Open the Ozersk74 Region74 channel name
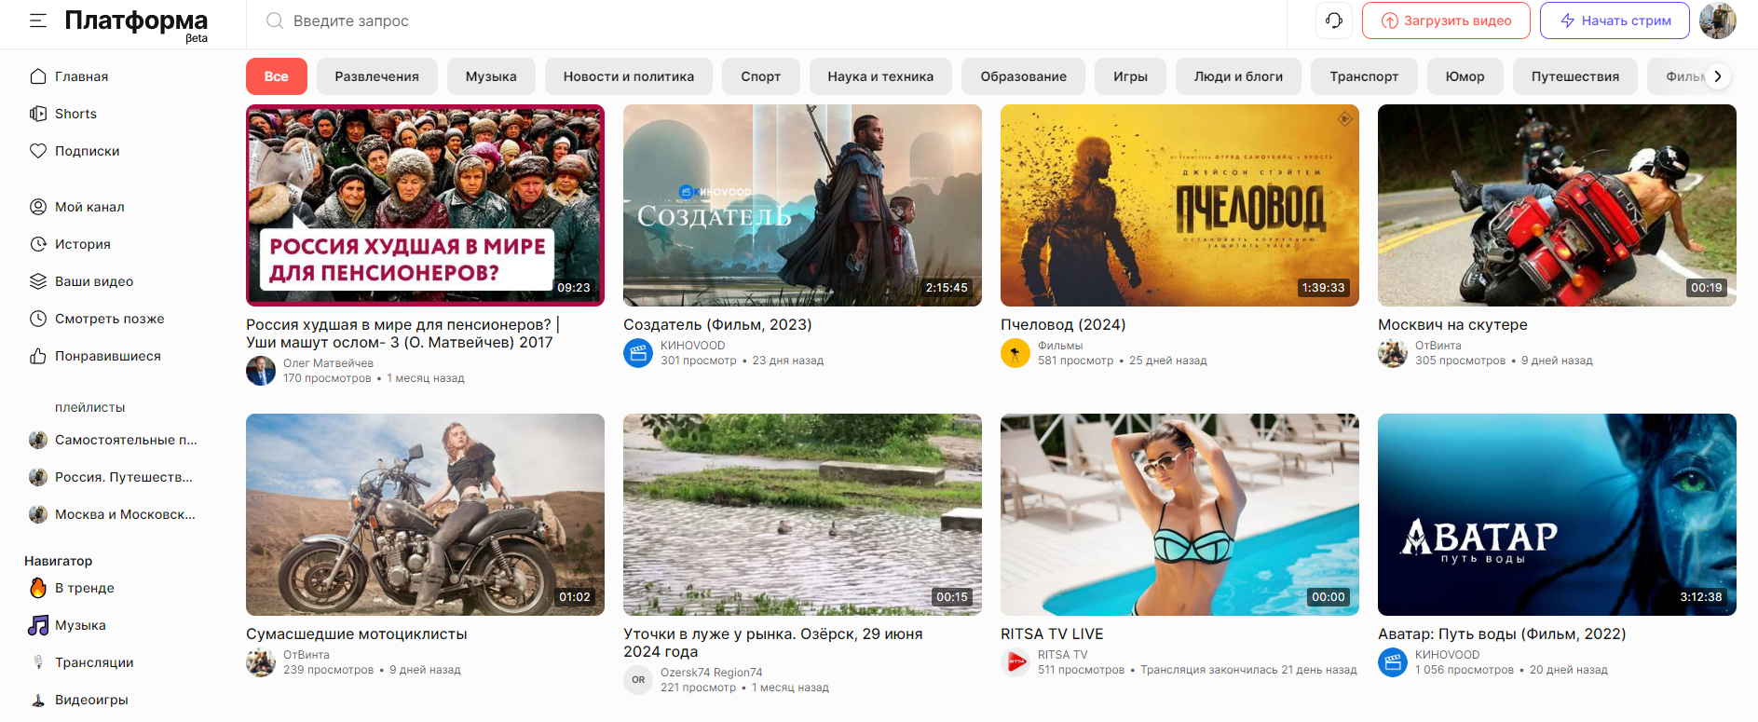1758x722 pixels. click(712, 673)
